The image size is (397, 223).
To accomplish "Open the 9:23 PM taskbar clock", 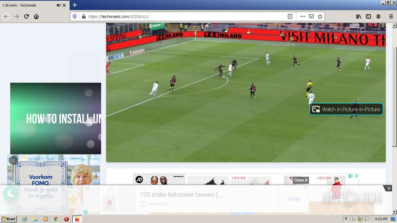I will [x=381, y=219].
